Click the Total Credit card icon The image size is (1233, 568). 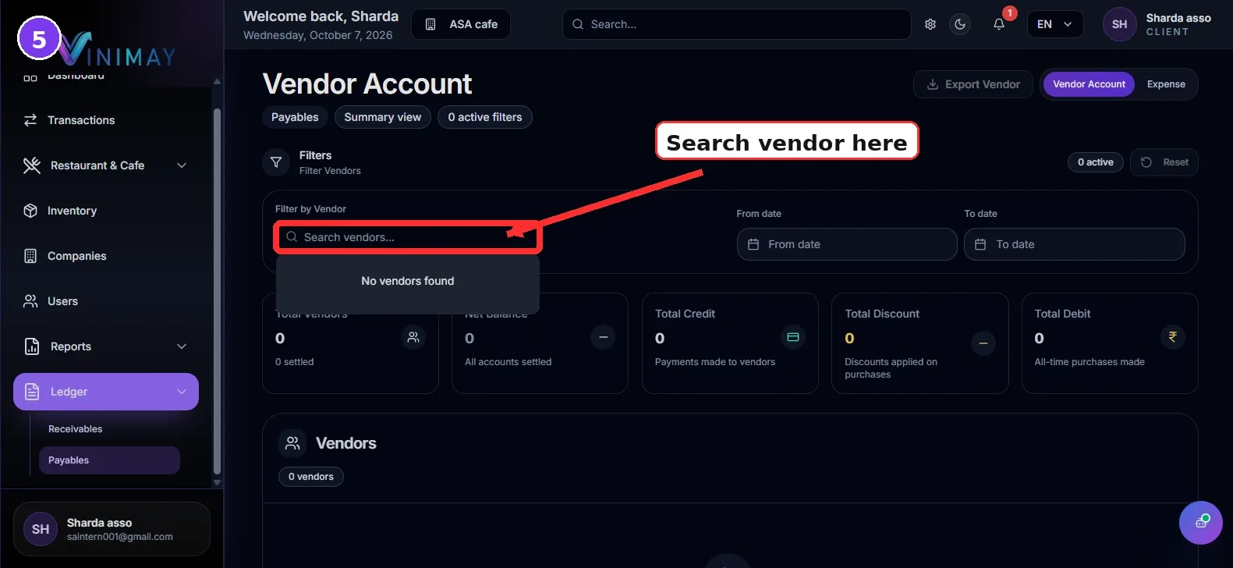pos(793,337)
